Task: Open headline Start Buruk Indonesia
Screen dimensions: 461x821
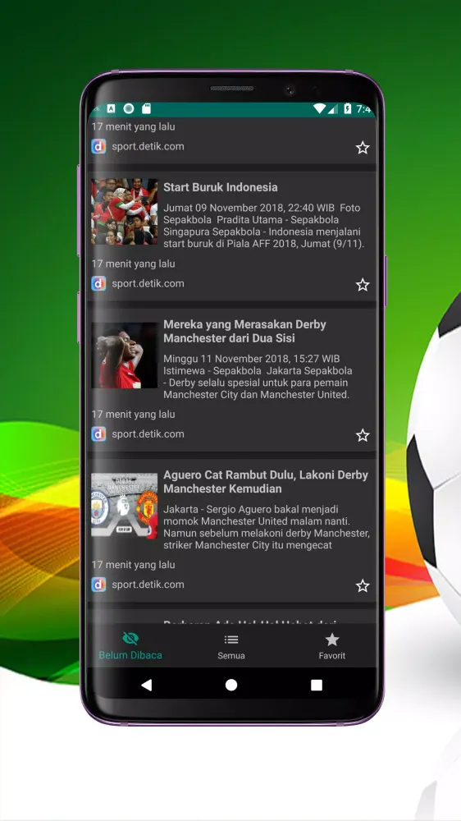Action: (x=221, y=187)
